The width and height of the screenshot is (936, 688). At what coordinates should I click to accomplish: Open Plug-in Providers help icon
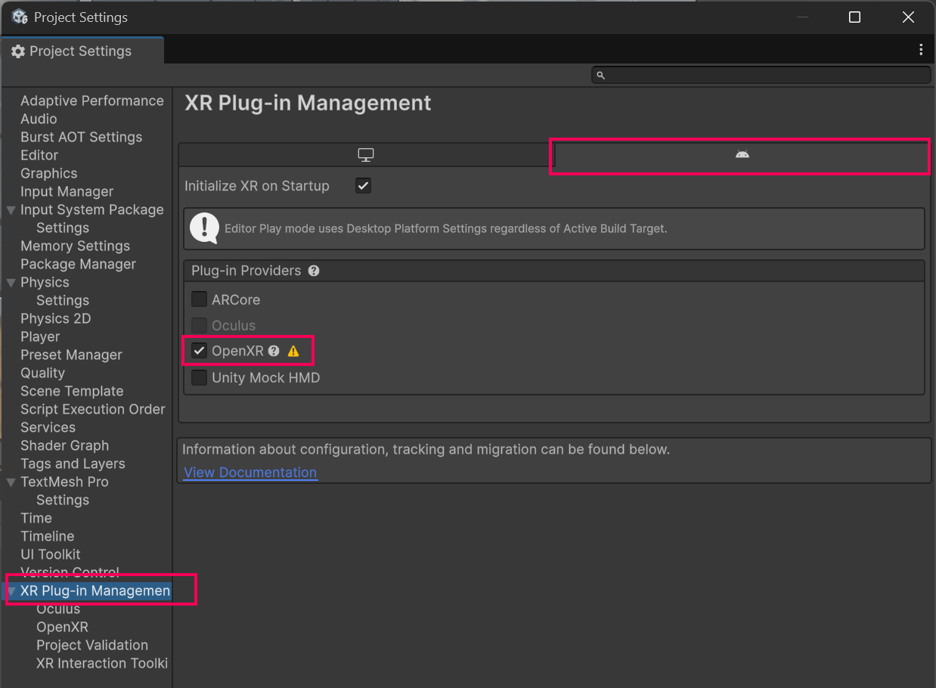pyautogui.click(x=314, y=271)
